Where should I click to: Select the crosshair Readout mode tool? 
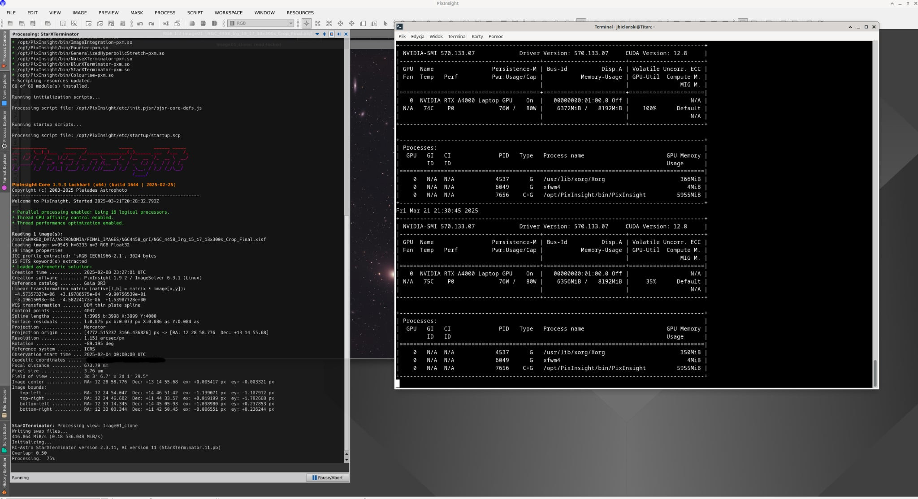tap(307, 23)
